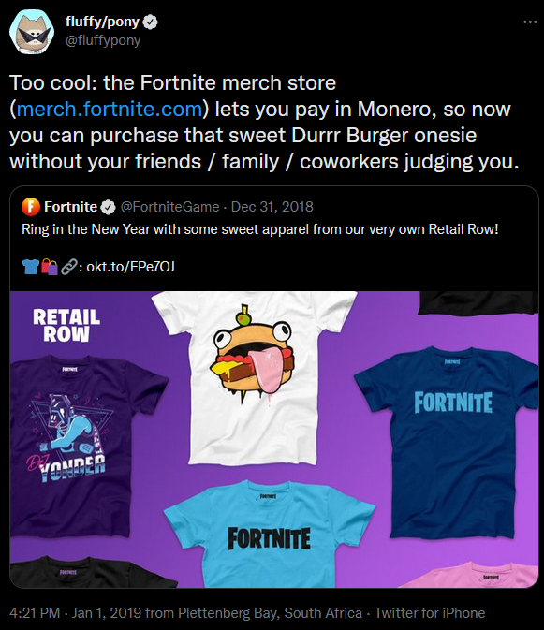Click the Fortnite orange F avatar icon
The width and height of the screenshot is (544, 630).
(x=31, y=207)
